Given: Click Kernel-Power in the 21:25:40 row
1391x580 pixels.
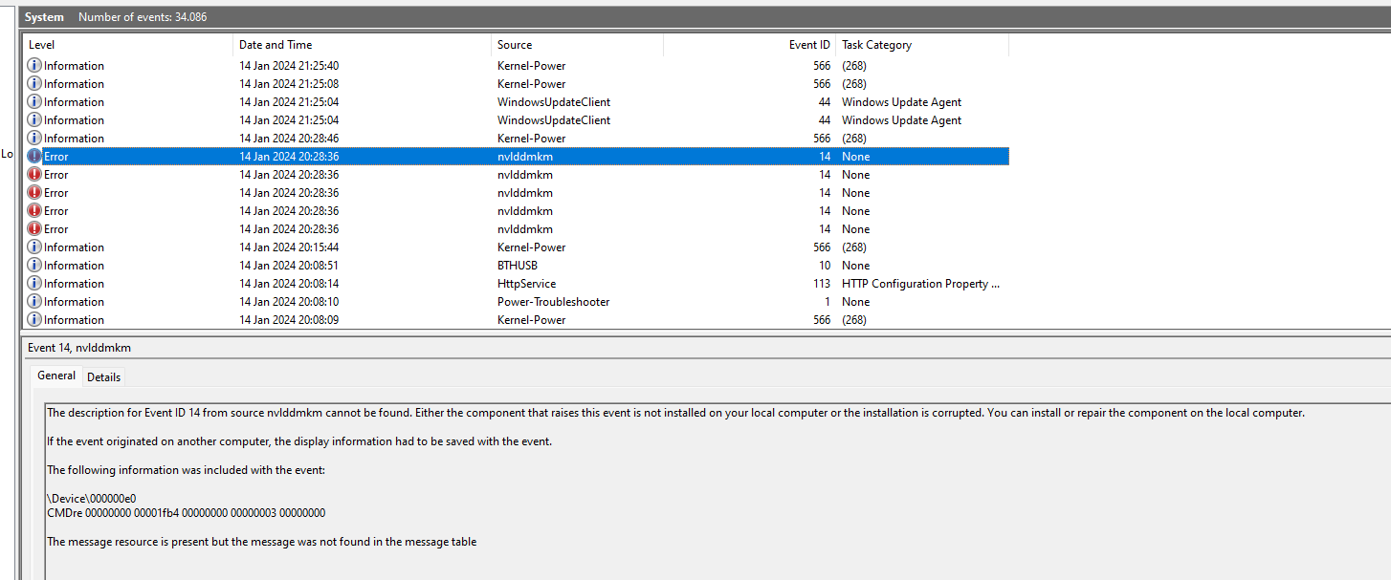Looking at the screenshot, I should pyautogui.click(x=531, y=66).
